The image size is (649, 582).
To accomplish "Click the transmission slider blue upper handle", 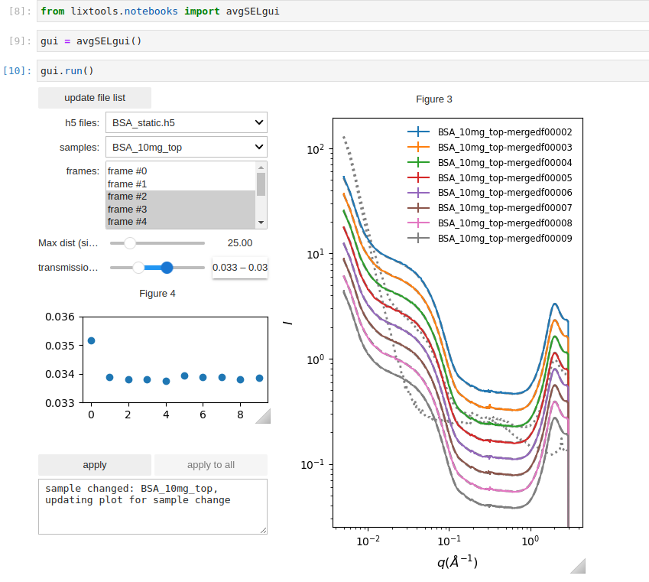I will pyautogui.click(x=167, y=268).
